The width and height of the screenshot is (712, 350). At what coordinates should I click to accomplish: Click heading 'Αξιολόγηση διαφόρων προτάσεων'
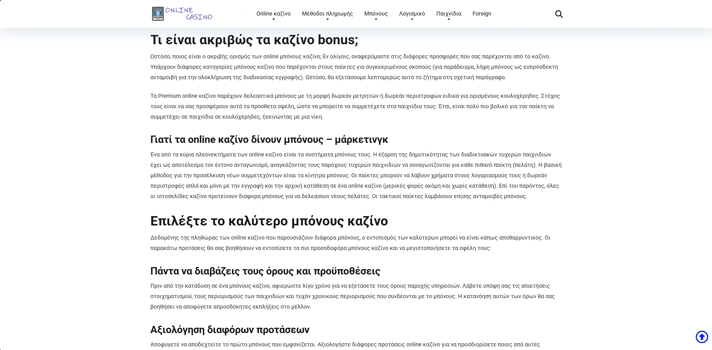point(230,329)
